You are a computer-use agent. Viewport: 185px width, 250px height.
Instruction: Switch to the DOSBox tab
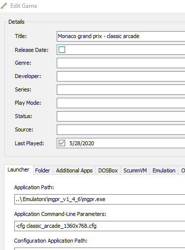pyautogui.click(x=108, y=170)
